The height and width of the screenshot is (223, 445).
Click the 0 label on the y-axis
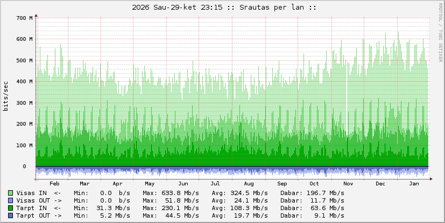coord(31,166)
